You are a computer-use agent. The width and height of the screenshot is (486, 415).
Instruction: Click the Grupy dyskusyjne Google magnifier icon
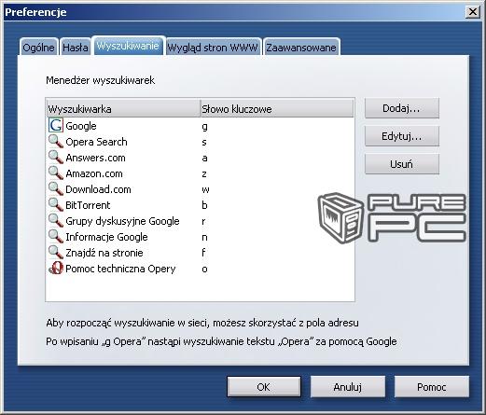point(56,221)
